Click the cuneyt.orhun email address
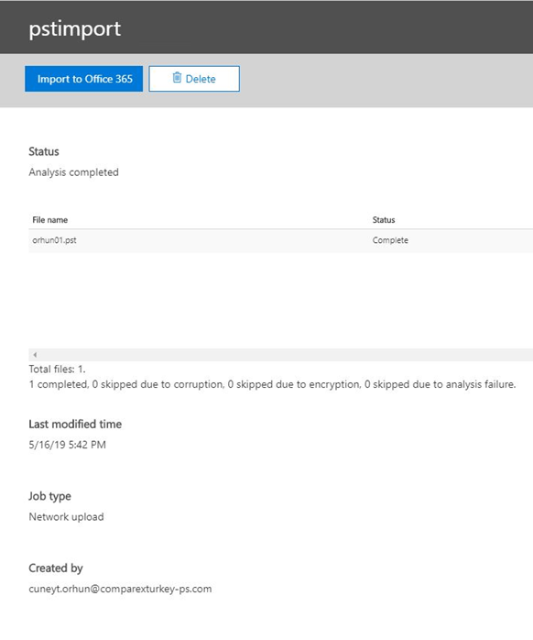This screenshot has height=640, width=533. point(120,589)
